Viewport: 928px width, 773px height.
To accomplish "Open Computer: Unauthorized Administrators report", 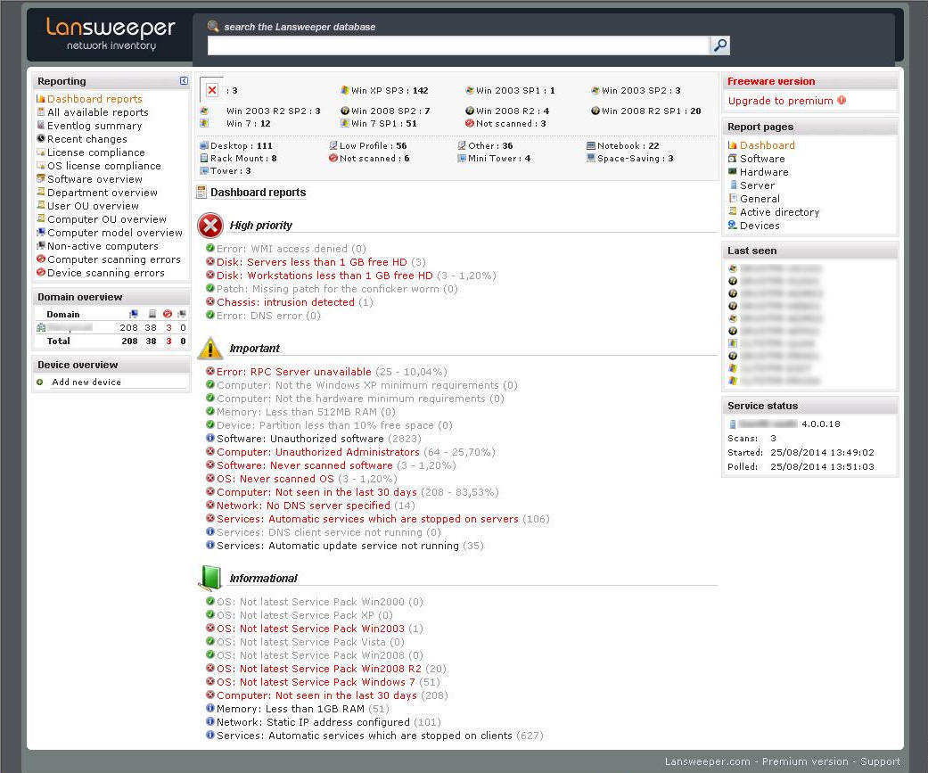I will [x=318, y=453].
